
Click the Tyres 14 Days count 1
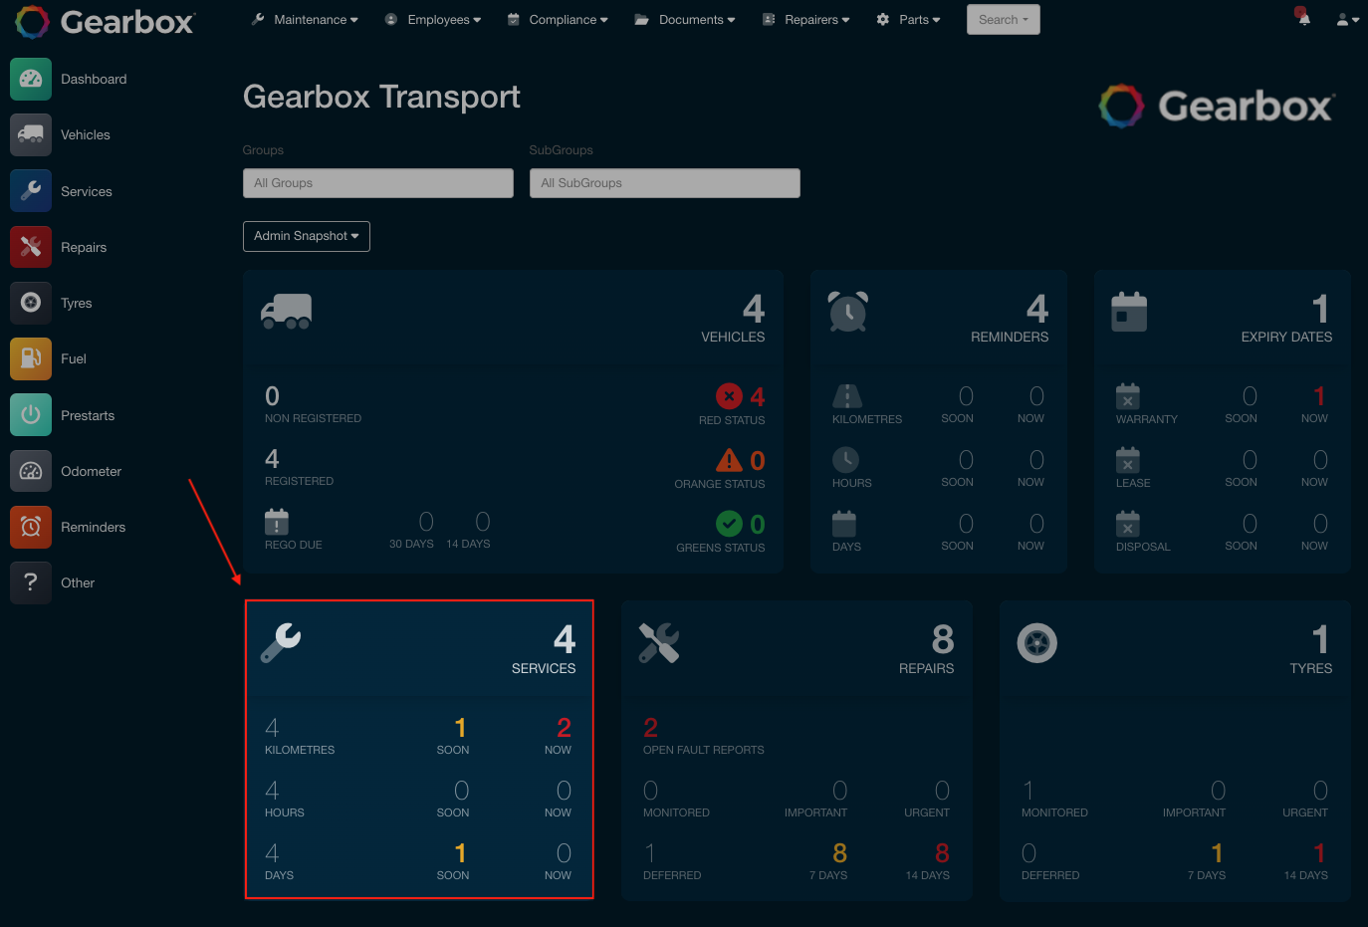tap(1319, 853)
